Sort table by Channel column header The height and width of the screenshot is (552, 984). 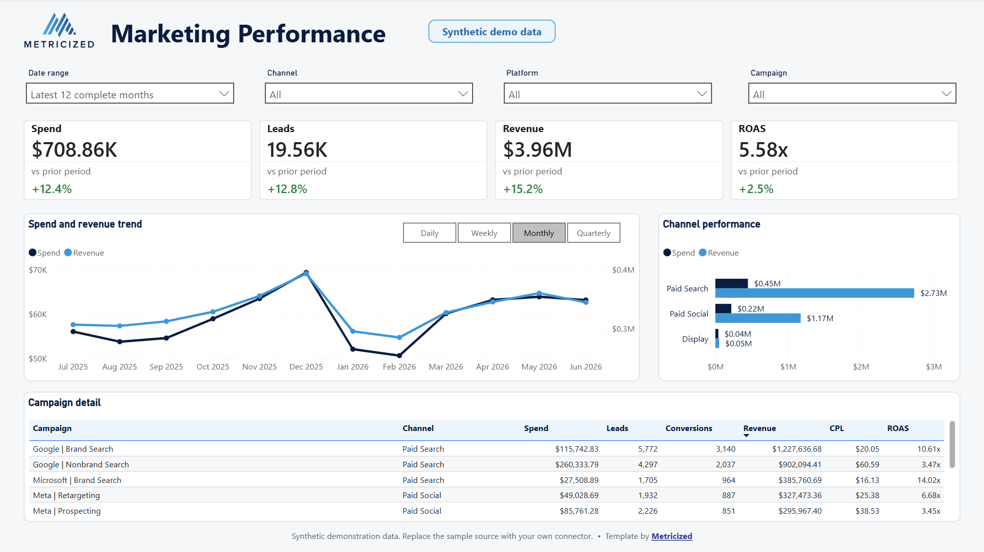(x=418, y=428)
